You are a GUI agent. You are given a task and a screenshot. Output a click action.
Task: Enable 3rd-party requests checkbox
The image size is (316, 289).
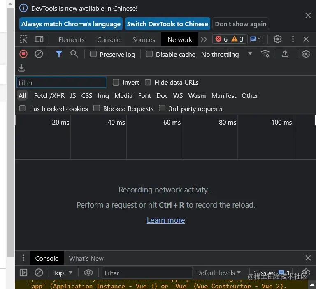click(162, 108)
